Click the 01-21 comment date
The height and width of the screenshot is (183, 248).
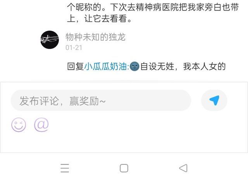(74, 48)
